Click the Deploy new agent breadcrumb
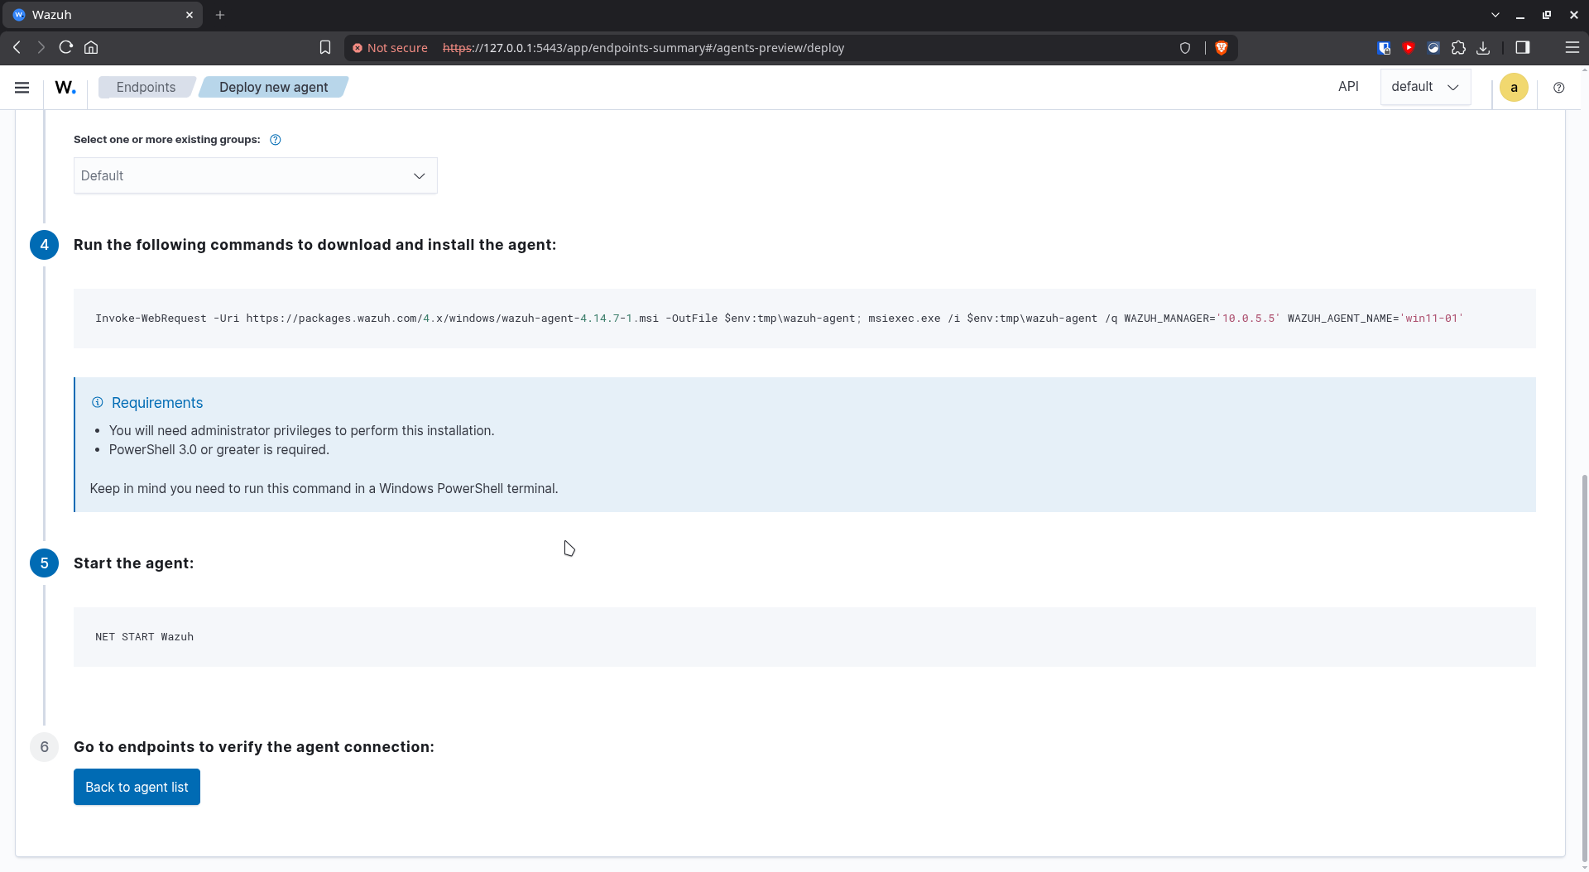Image resolution: width=1589 pixels, height=872 pixels. [273, 87]
